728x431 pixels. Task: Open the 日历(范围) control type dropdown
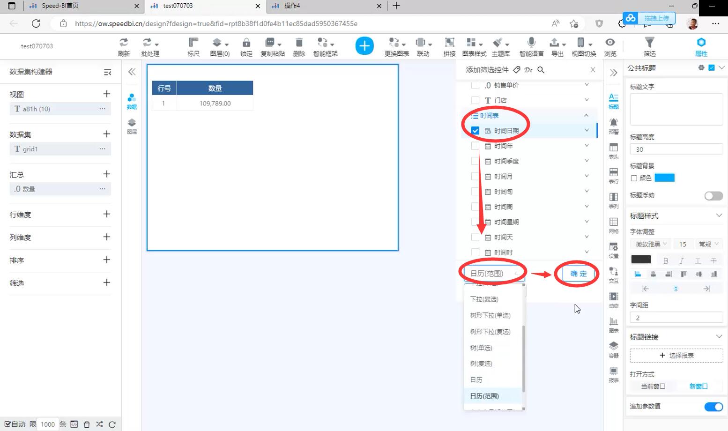click(x=494, y=274)
